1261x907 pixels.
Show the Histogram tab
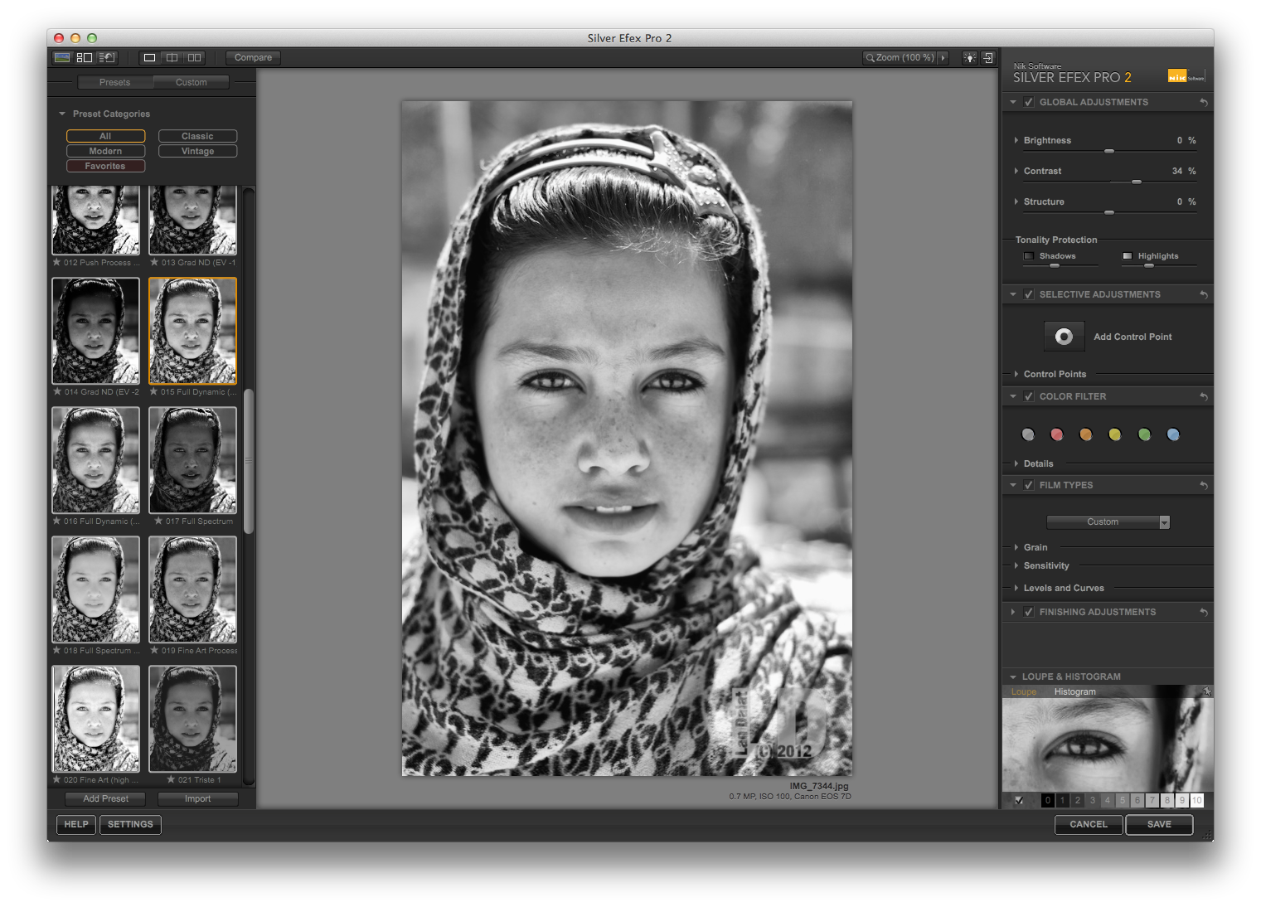tap(1074, 692)
